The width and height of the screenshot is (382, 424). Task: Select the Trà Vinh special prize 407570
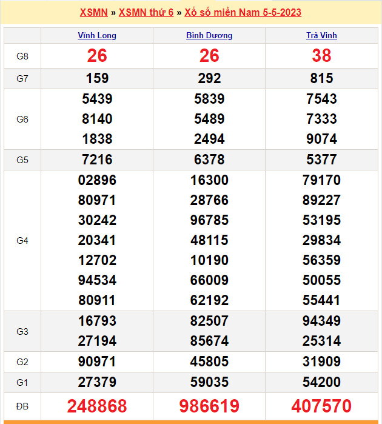click(321, 406)
